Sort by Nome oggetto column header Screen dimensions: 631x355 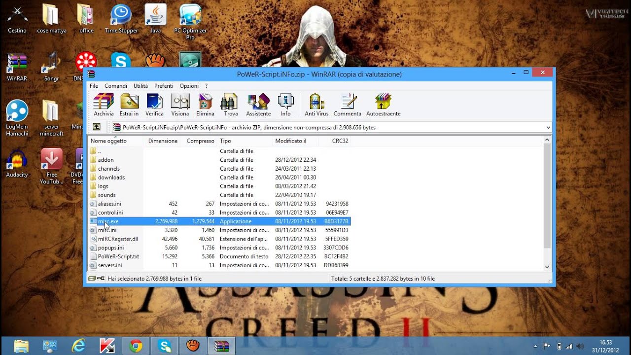pos(116,141)
